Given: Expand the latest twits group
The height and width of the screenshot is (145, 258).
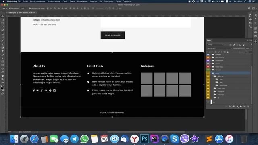Looking at the screenshot, I should click(x=213, y=89).
